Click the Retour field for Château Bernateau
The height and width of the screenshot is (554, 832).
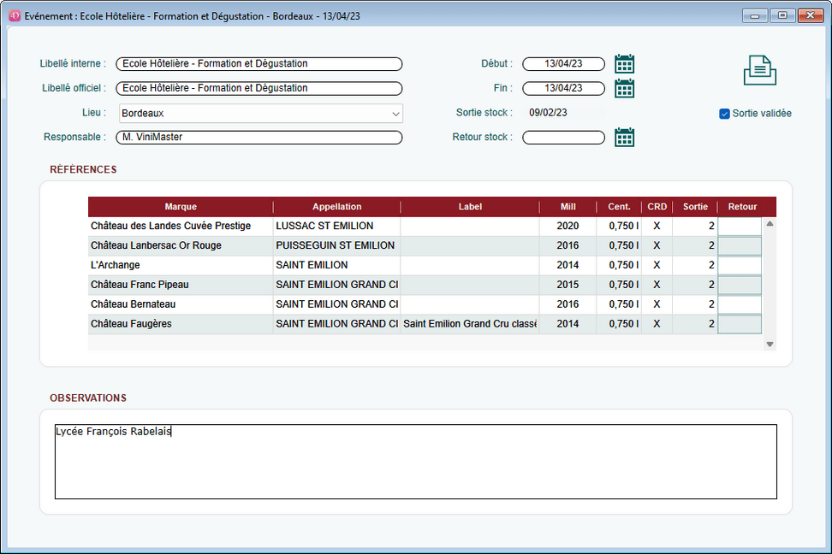coord(739,304)
